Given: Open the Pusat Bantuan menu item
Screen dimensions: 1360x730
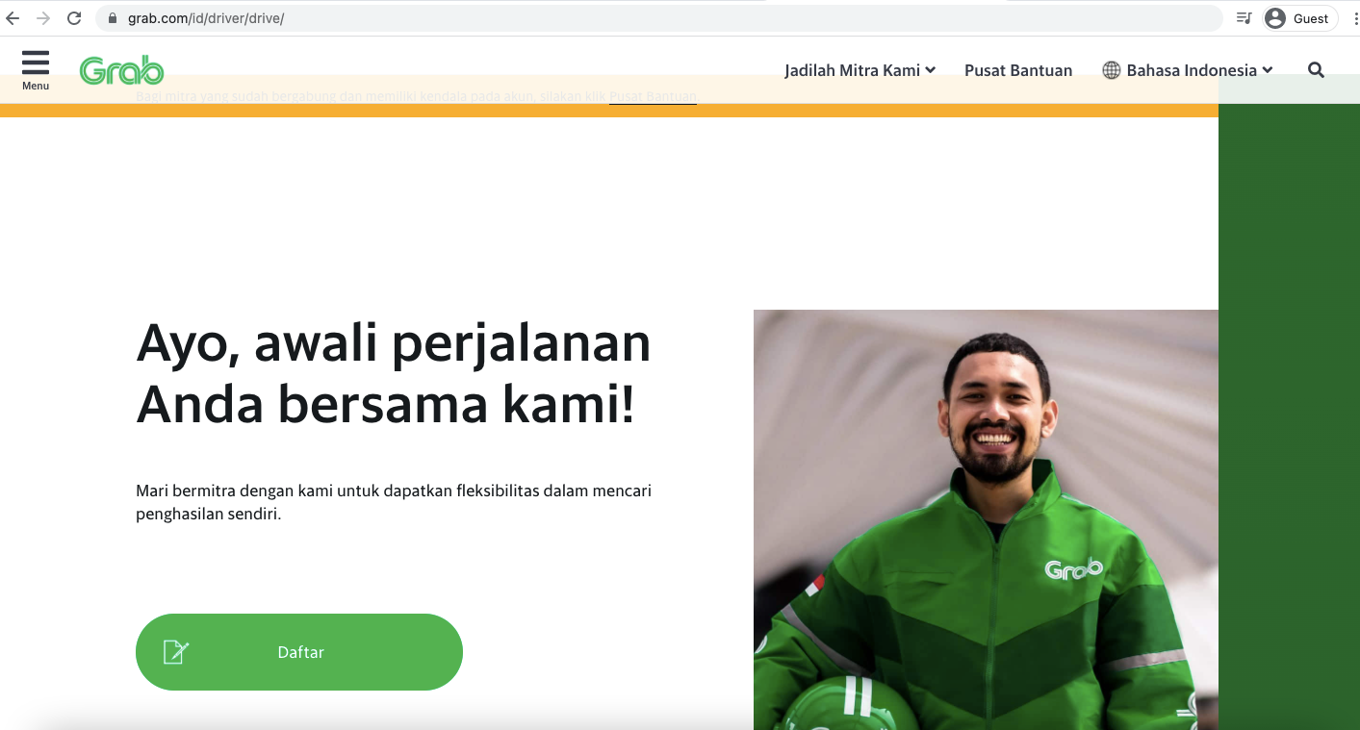Looking at the screenshot, I should point(1018,70).
